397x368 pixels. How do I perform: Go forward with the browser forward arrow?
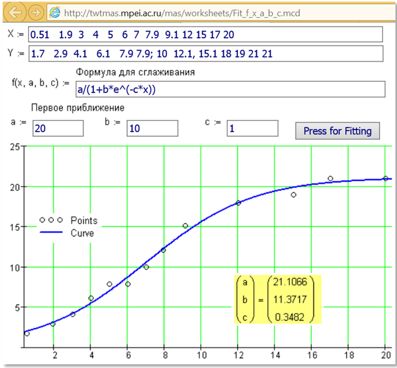(x=36, y=12)
